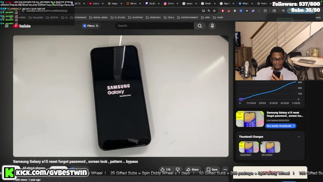Start voice search with microphone icon
The height and width of the screenshot is (182, 323).
coord(212,26)
